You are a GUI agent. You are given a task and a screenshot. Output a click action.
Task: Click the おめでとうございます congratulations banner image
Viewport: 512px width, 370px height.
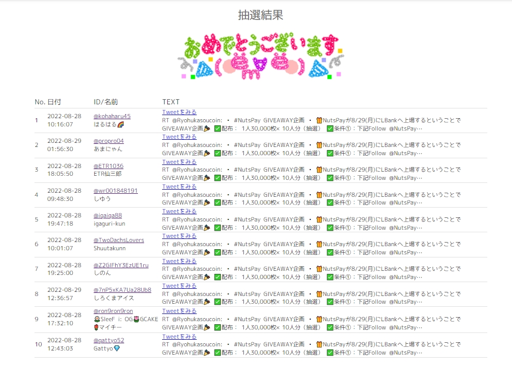(260, 56)
